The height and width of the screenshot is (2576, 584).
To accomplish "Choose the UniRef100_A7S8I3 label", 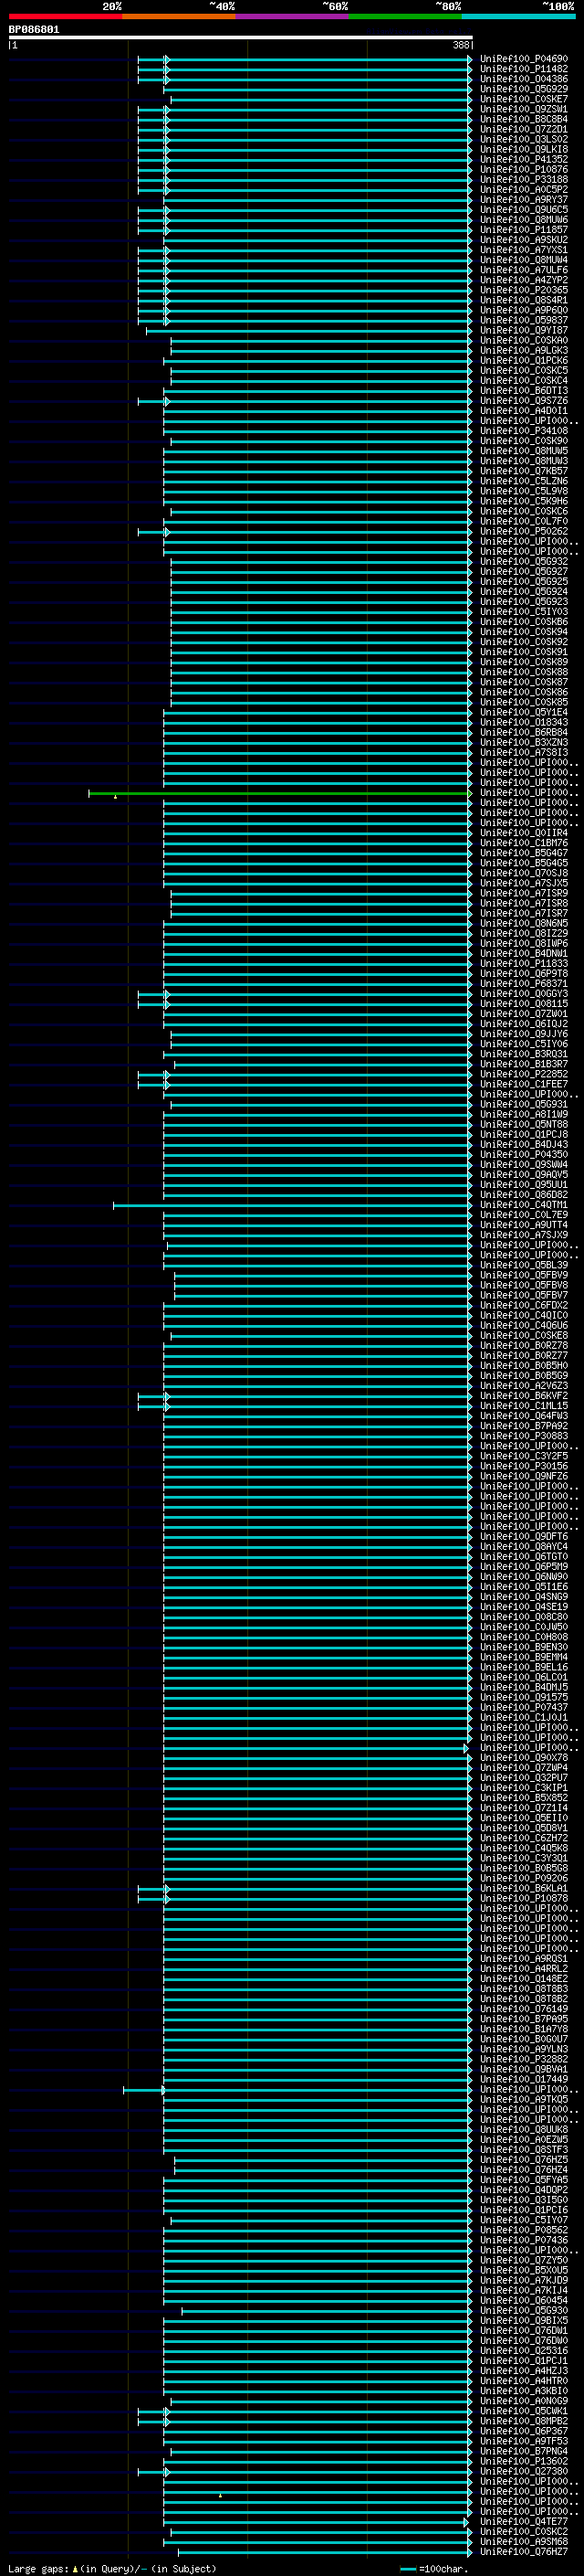I will (524, 752).
